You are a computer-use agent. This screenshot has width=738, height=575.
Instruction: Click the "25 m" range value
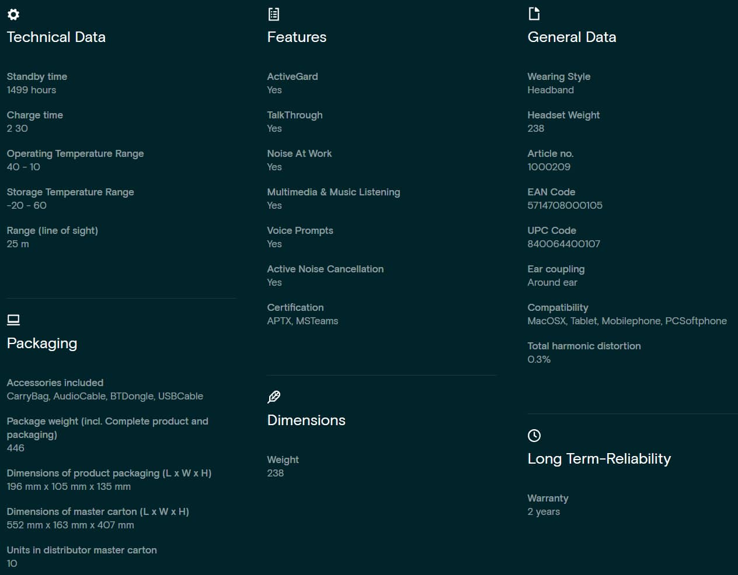pyautogui.click(x=18, y=244)
